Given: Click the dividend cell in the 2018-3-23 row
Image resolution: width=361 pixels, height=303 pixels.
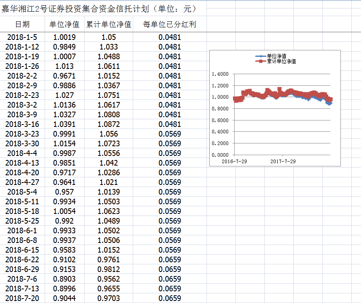Looking at the screenshot, I should pyautogui.click(x=169, y=134).
